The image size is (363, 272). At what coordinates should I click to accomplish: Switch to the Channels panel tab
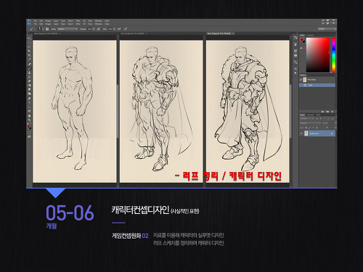(310, 115)
